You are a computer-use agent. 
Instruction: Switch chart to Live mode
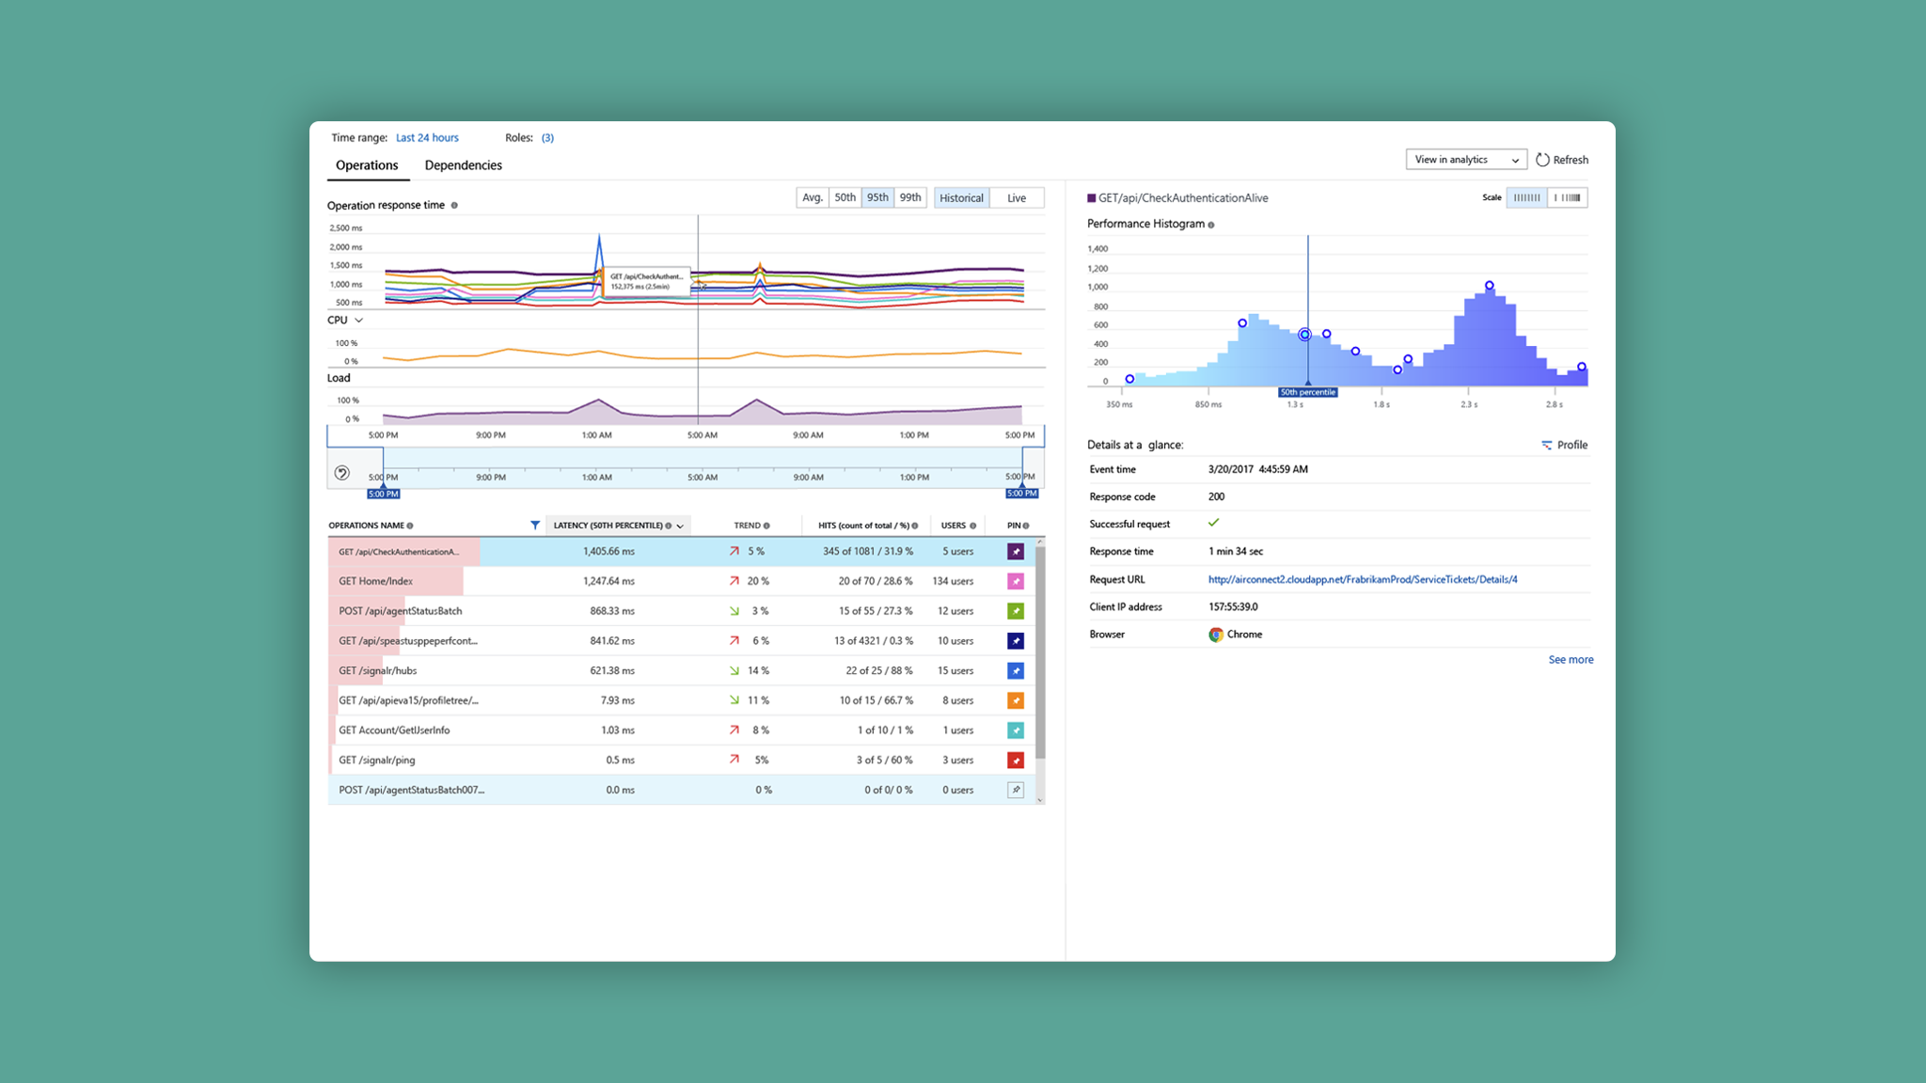click(1017, 198)
